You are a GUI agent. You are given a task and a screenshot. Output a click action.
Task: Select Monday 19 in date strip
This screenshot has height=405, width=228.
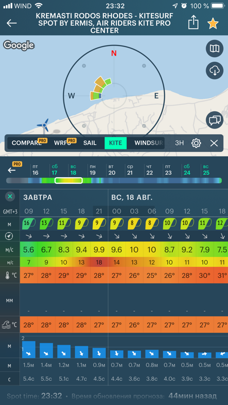click(93, 170)
